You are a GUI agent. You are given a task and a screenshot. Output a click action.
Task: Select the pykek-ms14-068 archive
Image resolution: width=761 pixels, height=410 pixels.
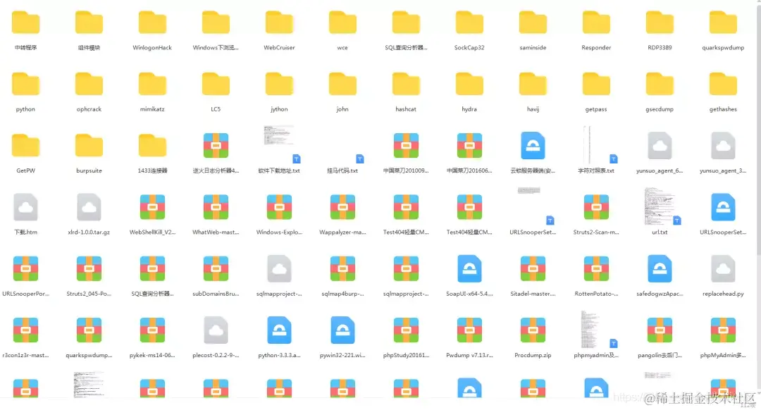152,330
